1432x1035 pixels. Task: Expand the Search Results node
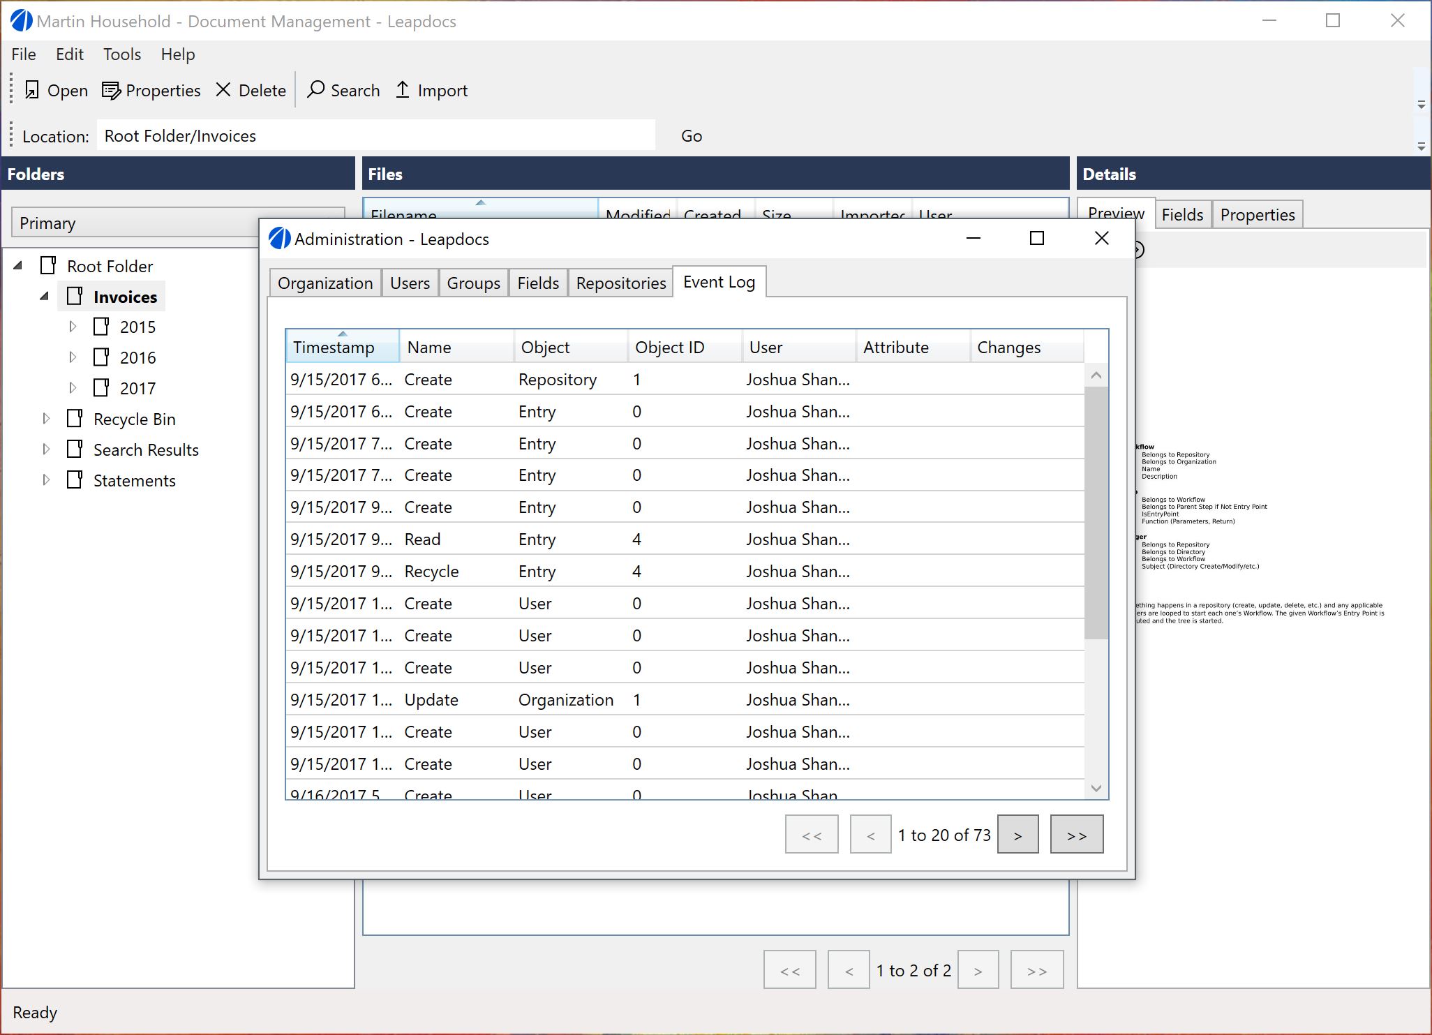click(46, 449)
